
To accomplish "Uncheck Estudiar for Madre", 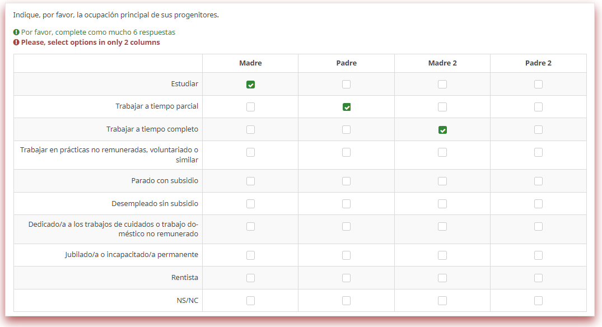I will 250,85.
